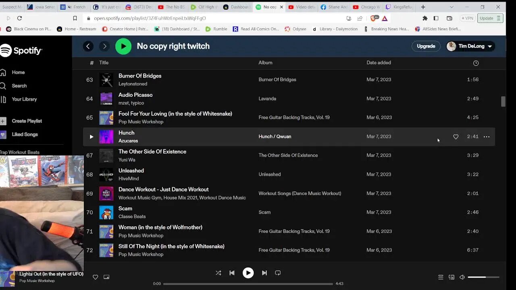This screenshot has width=516, height=290.
Task: Switch to the Dashboard browser tab
Action: click(x=237, y=7)
